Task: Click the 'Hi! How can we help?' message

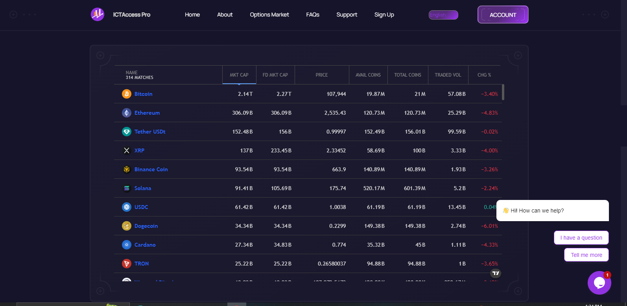Action: click(553, 211)
